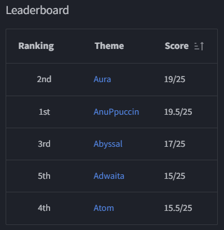This screenshot has height=230, width=224.
Task: Select the 3rd ranking cell
Action: tap(44, 144)
